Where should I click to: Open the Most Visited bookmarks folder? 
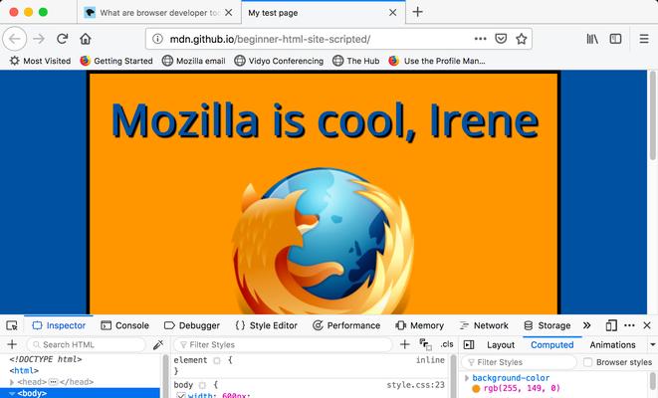[x=40, y=61]
